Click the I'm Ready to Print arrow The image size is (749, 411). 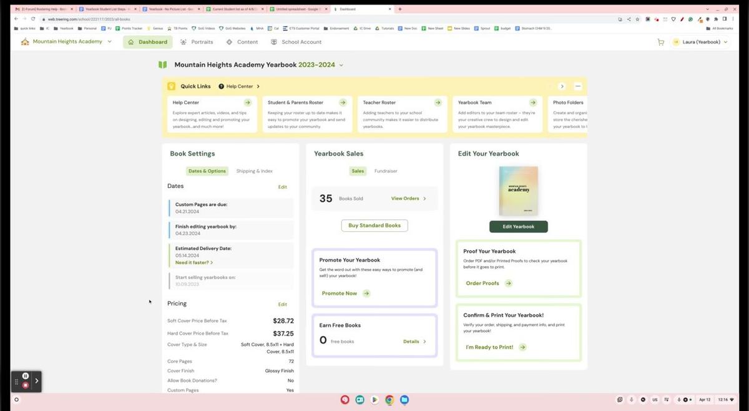(522, 347)
